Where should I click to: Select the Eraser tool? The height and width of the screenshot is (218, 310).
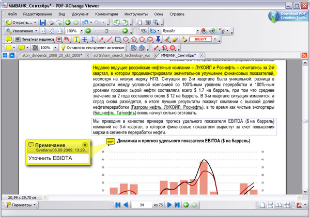pos(175,39)
